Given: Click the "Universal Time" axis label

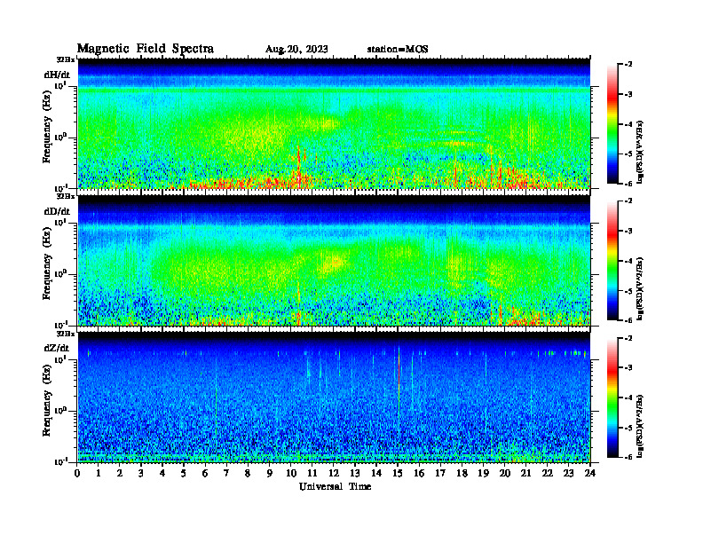Looking at the screenshot, I should click(335, 486).
